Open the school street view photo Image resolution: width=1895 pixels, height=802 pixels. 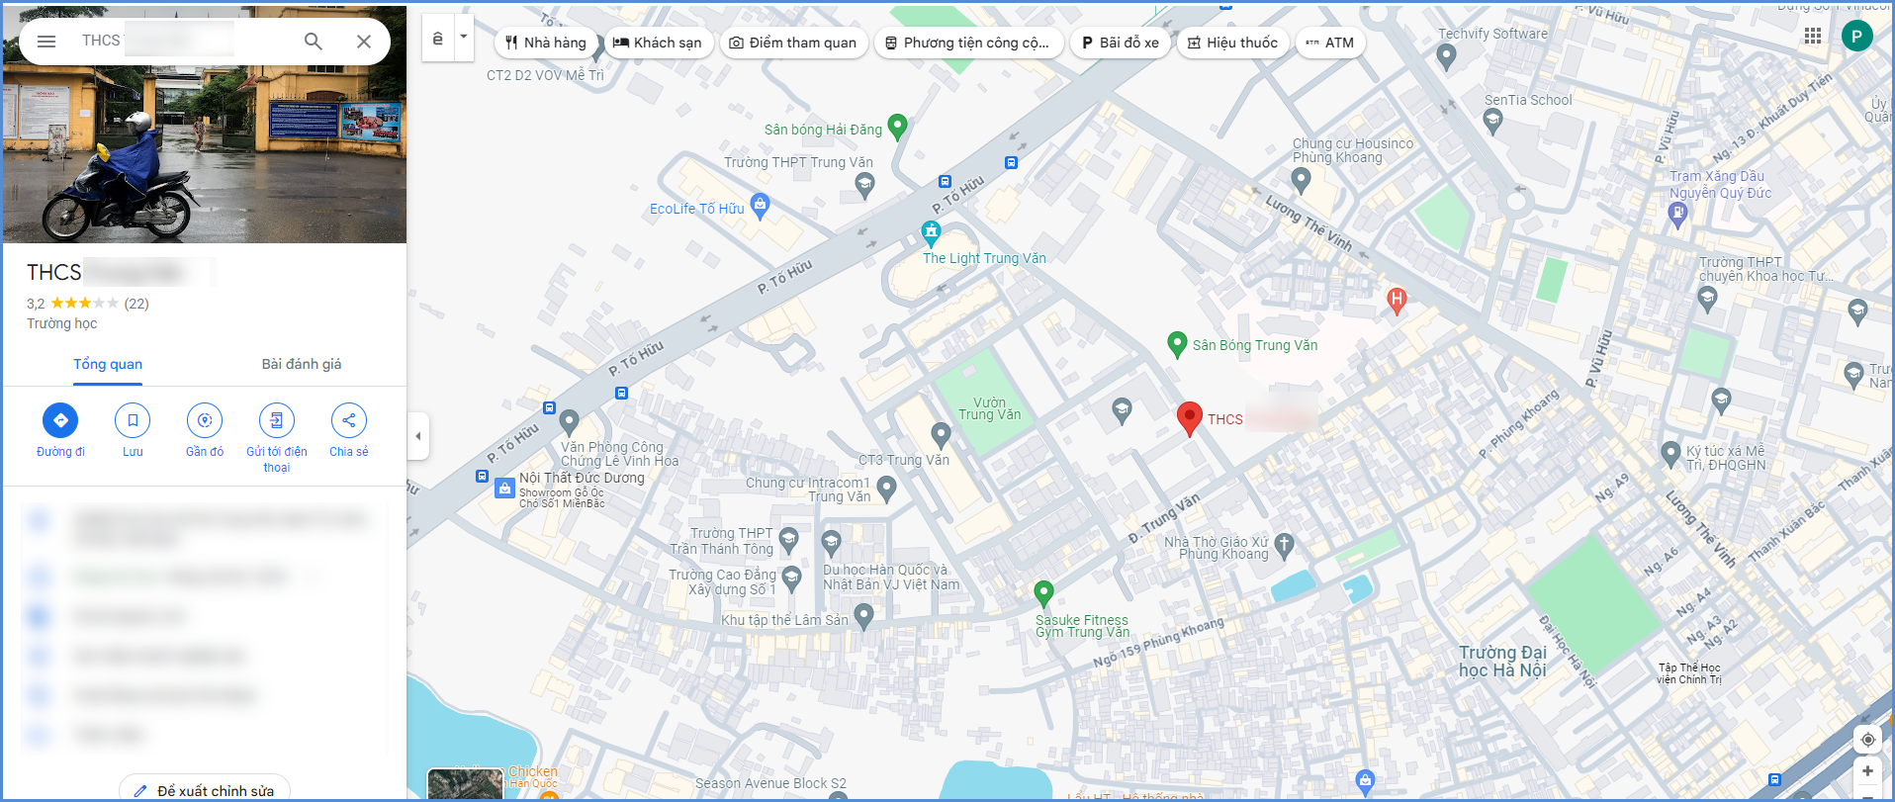[205, 125]
